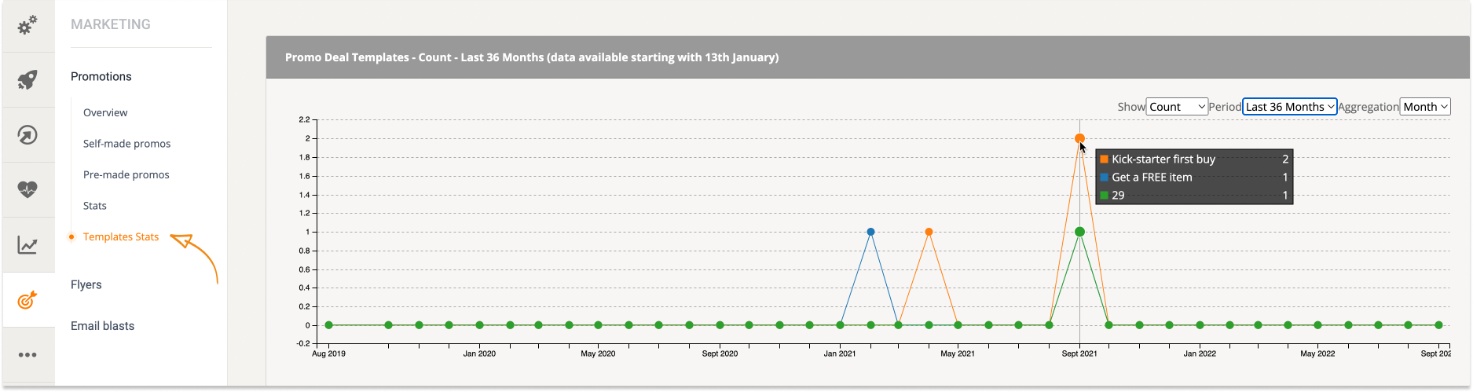Change the Aggregation Month dropdown
The width and height of the screenshot is (1473, 392).
click(x=1425, y=107)
